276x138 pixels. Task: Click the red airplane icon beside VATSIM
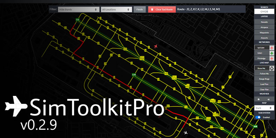272,48
